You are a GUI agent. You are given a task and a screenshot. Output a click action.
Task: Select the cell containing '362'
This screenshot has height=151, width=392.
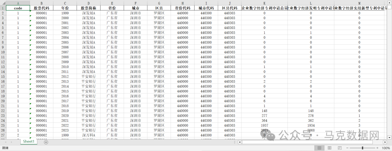[x=311, y=120]
